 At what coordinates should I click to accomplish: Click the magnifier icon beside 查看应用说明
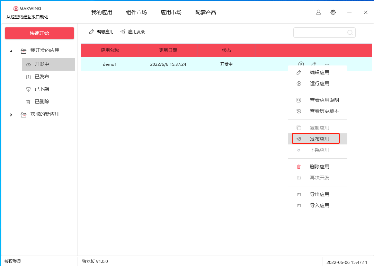[x=299, y=100]
